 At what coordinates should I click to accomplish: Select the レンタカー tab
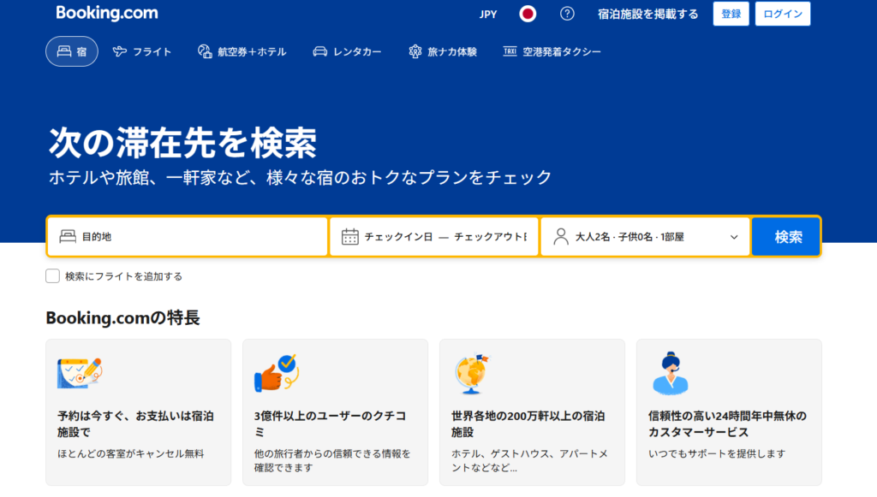coord(347,51)
